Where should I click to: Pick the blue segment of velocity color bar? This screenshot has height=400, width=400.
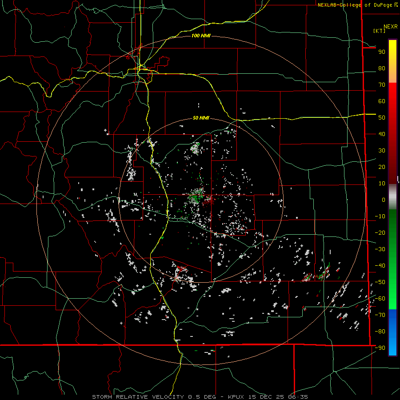392,332
